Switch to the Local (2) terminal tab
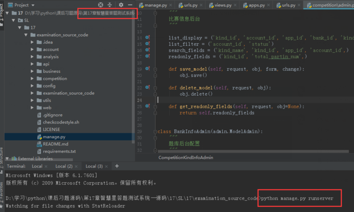This screenshot has height=212, width=354. (64, 166)
